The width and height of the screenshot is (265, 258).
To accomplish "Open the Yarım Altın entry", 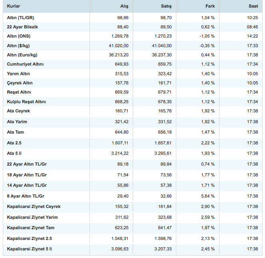I will pos(18,74).
